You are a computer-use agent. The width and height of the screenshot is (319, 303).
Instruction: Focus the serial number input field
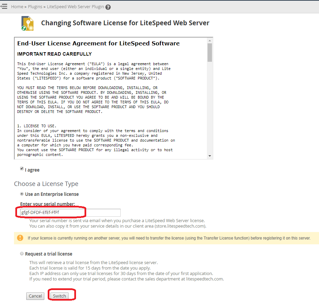pos(71,213)
